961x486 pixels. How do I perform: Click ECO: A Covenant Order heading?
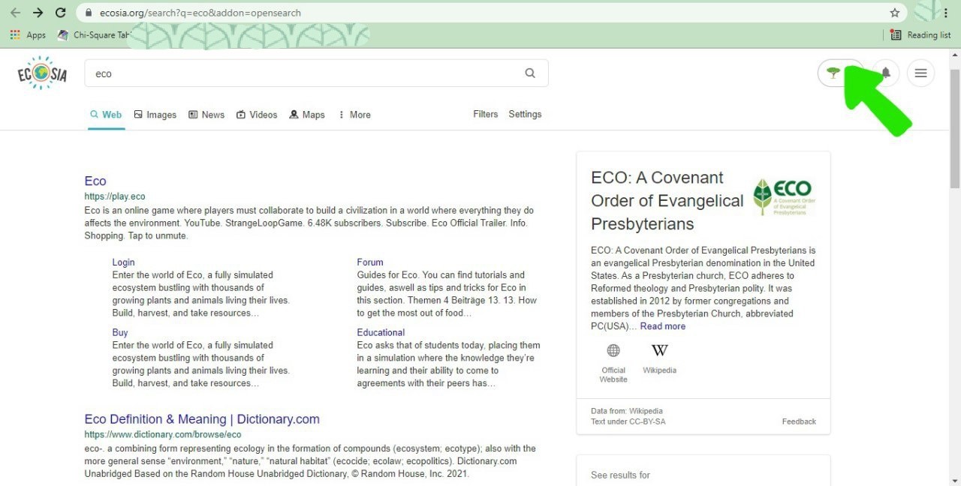click(667, 201)
